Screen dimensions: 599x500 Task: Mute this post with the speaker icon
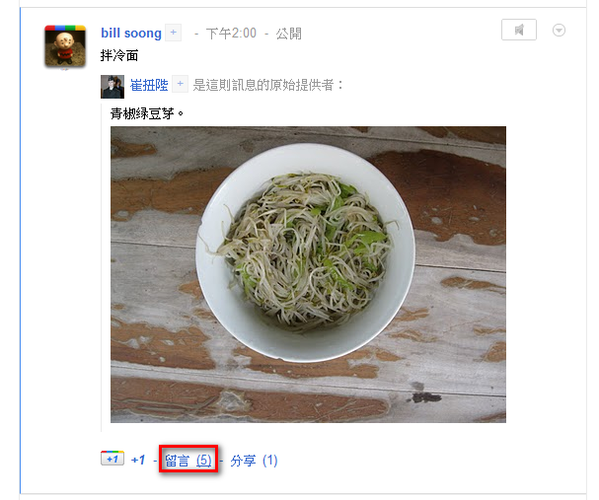pyautogui.click(x=519, y=30)
